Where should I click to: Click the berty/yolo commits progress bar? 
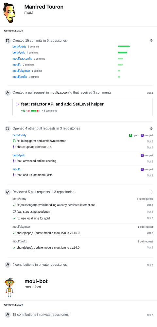point(122,52)
